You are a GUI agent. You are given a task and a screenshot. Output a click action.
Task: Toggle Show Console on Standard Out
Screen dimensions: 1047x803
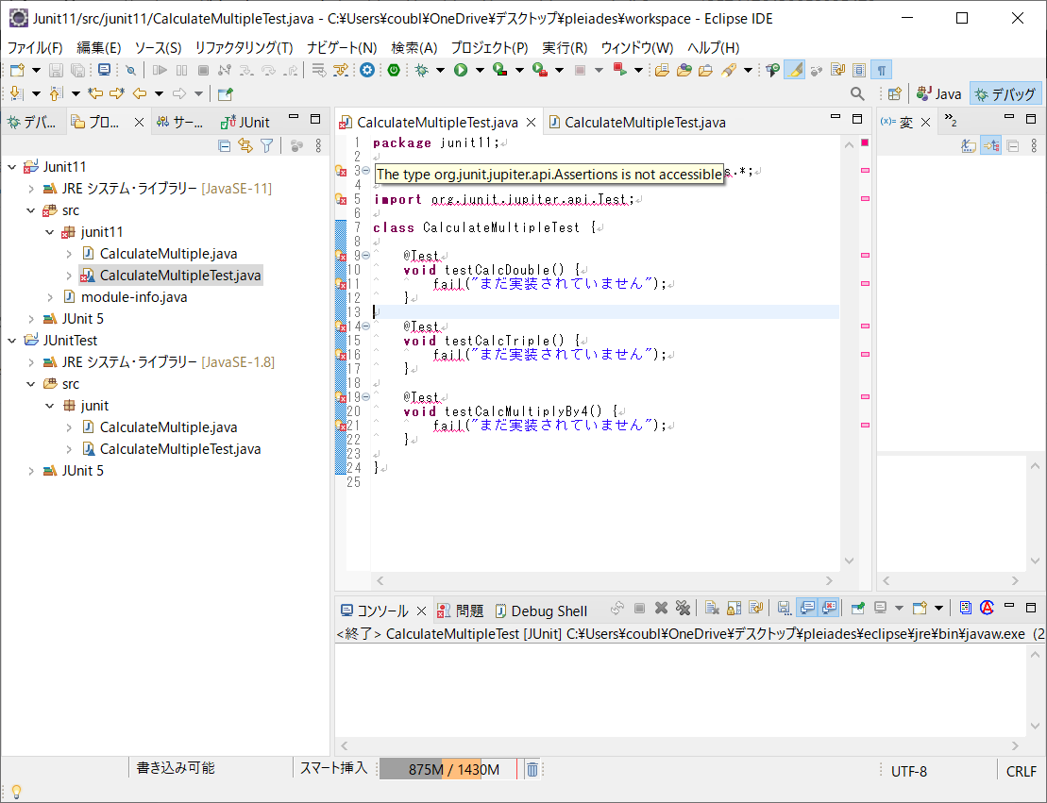[807, 608]
